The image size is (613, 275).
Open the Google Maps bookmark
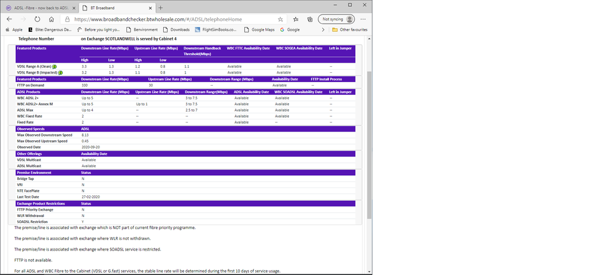click(x=261, y=29)
